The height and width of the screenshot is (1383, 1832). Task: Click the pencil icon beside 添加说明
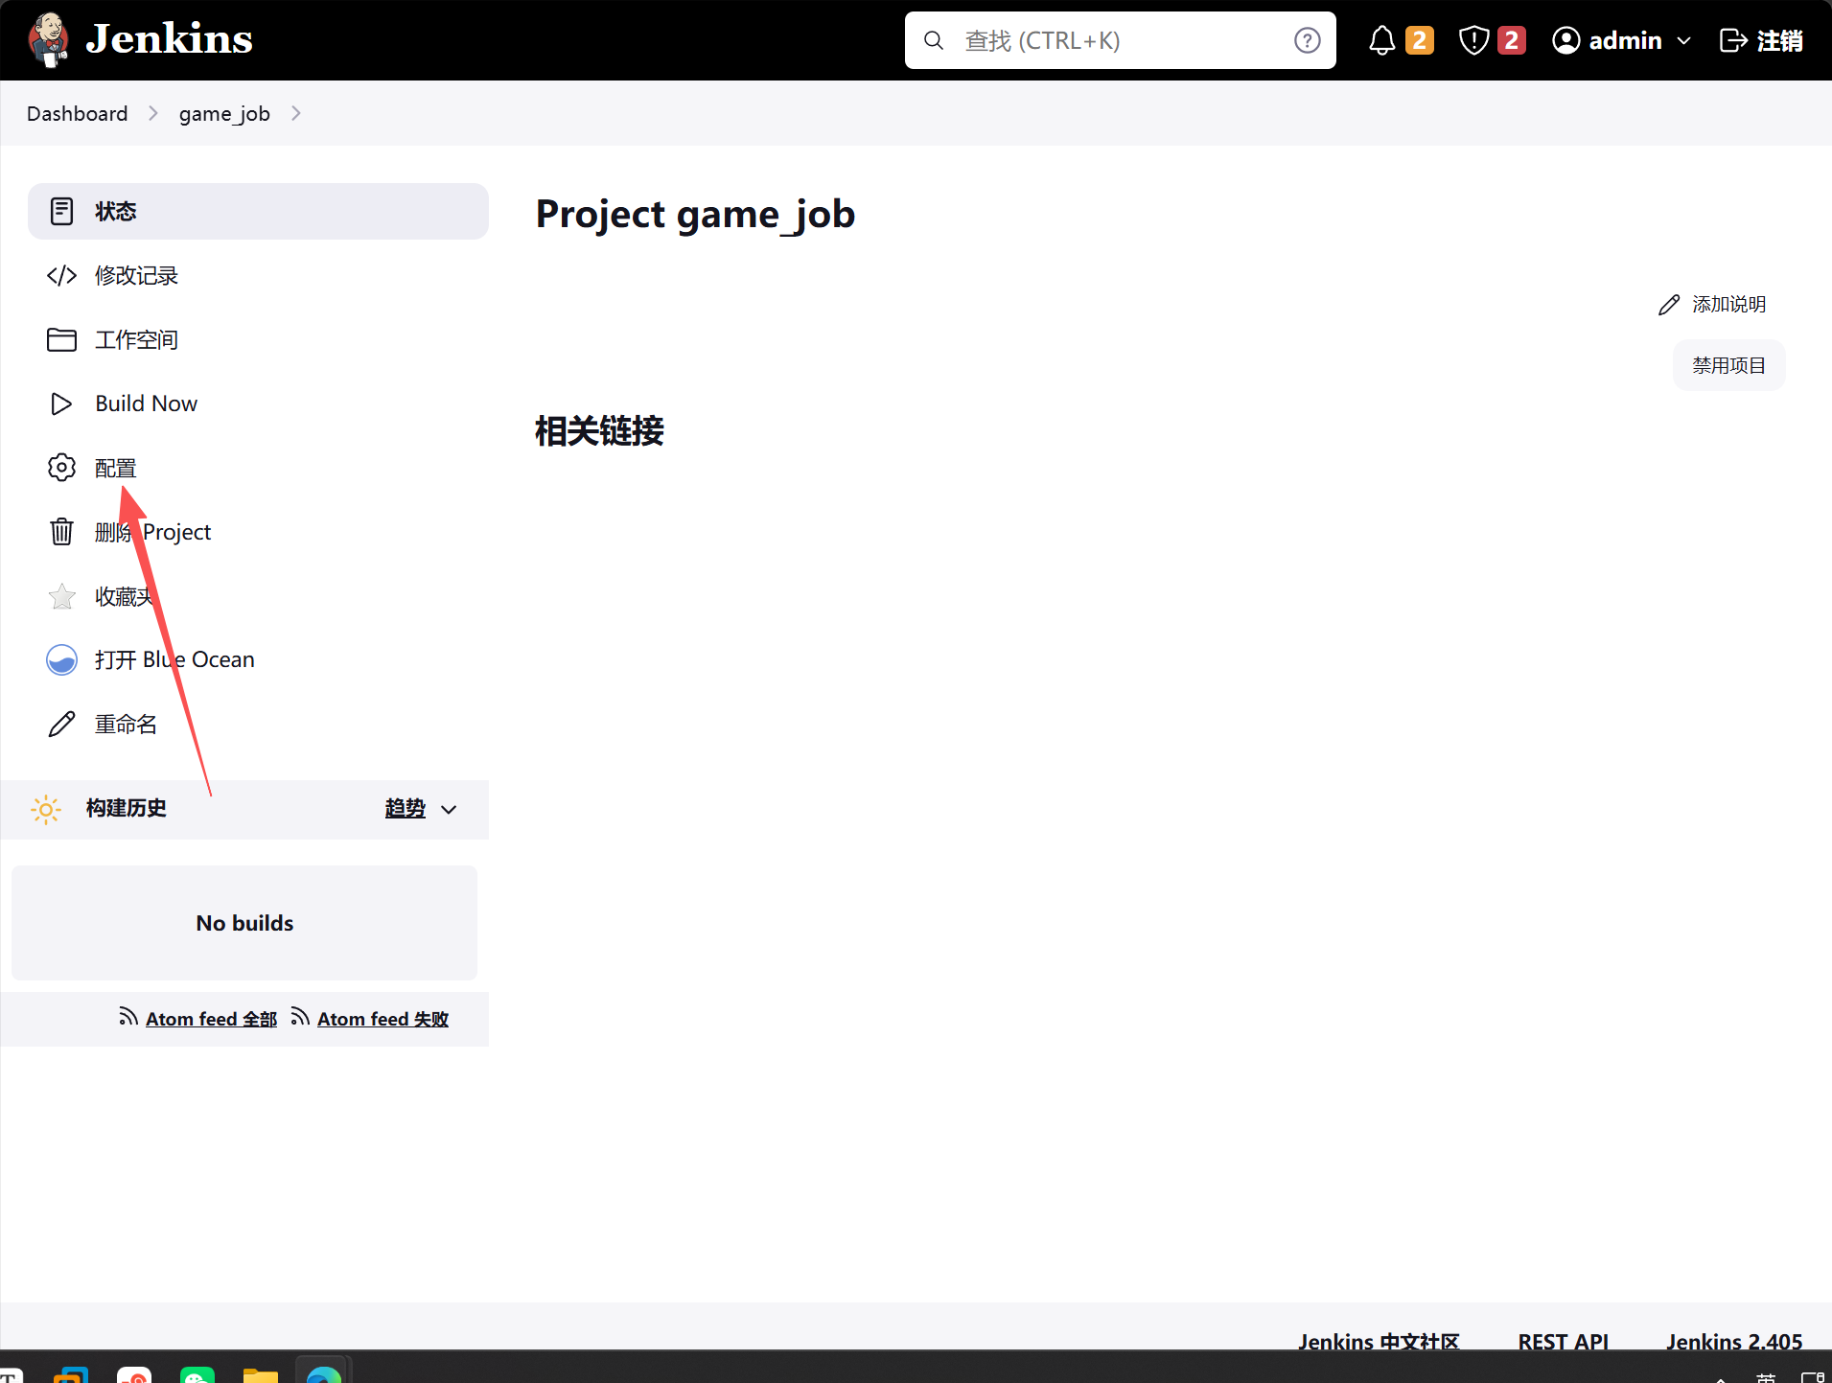[x=1669, y=305]
